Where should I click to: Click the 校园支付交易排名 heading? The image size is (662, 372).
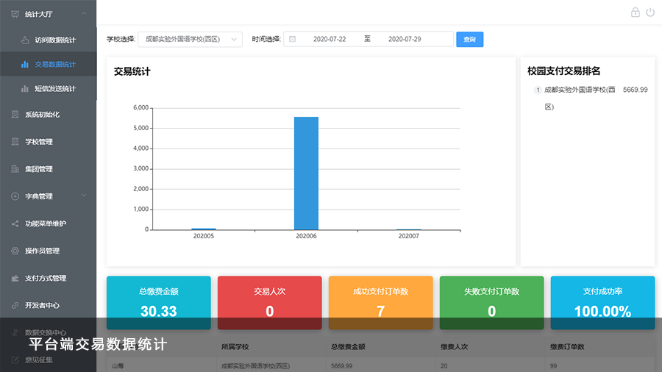(x=563, y=71)
